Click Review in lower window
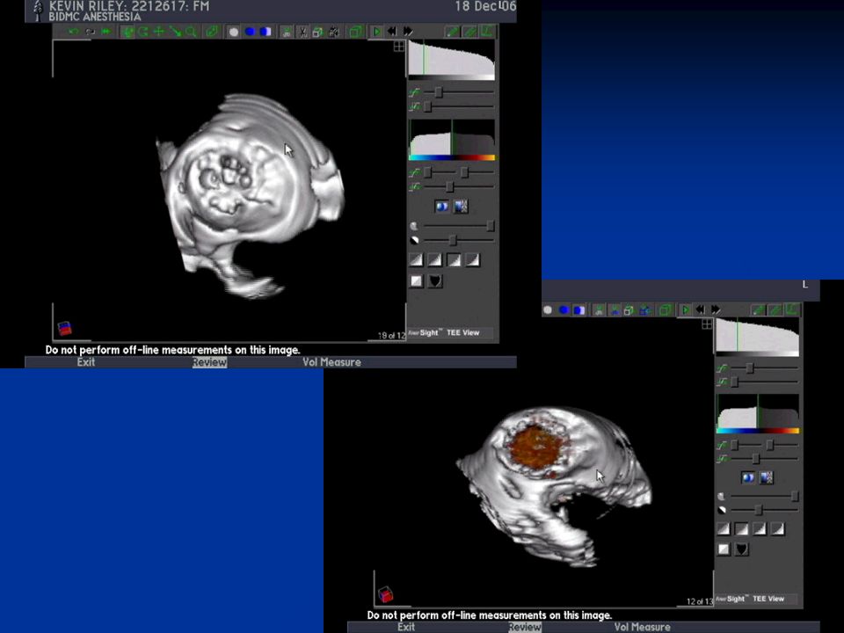844x633 pixels. tap(525, 627)
